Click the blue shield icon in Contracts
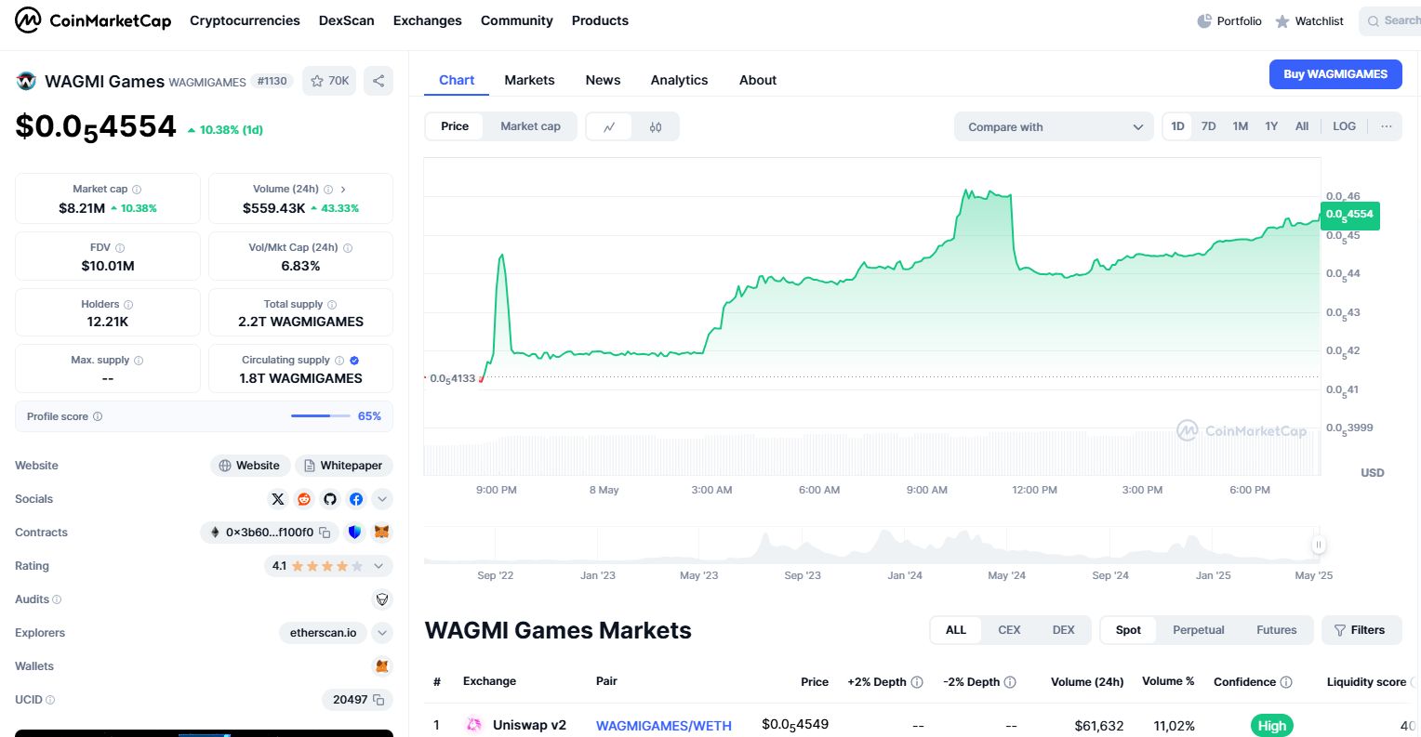1421x737 pixels. 354,533
